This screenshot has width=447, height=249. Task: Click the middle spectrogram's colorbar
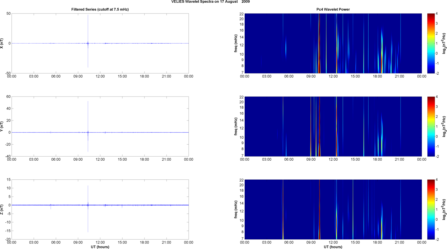[x=431, y=126]
